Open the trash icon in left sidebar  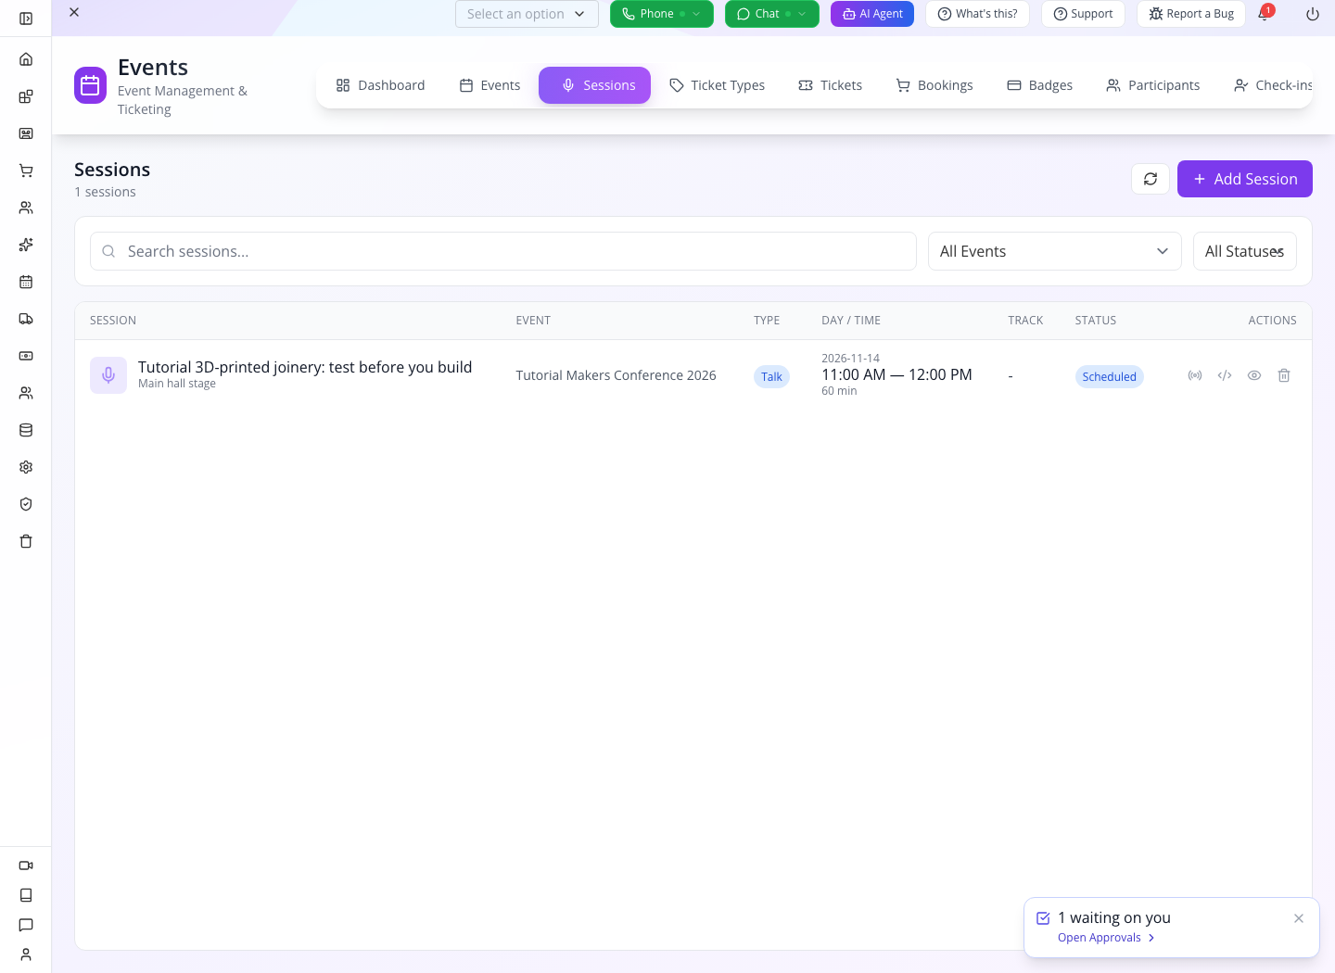click(x=26, y=541)
